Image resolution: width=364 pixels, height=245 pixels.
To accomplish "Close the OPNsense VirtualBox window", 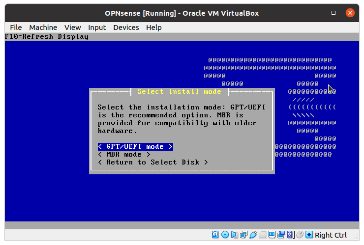I will 350,13.
